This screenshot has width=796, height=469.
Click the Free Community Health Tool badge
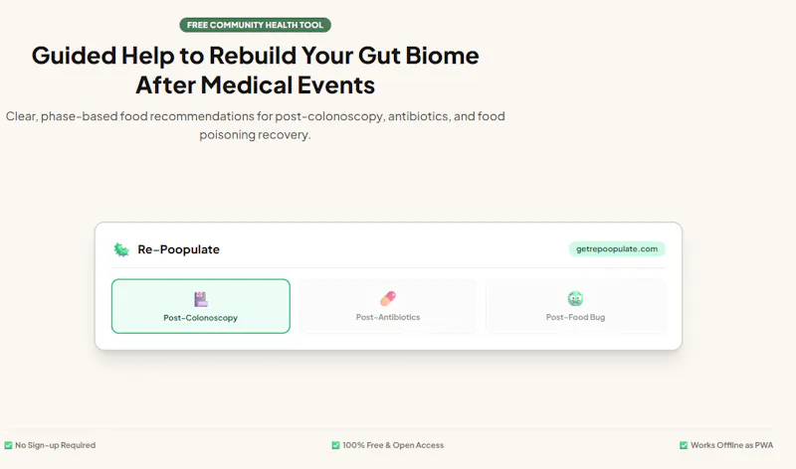[x=255, y=25]
